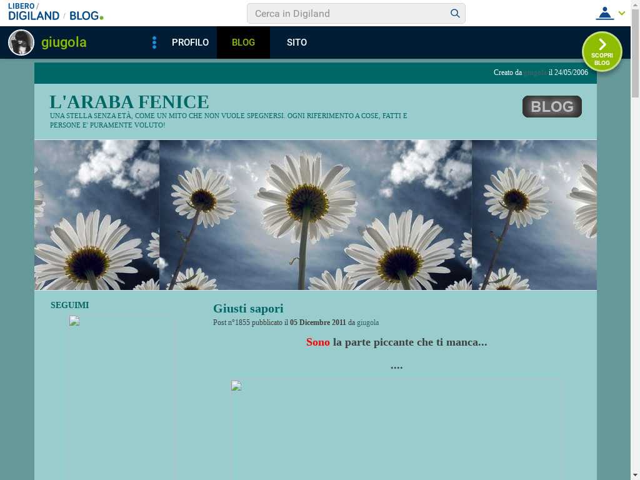Open the Digiland header link
The width and height of the screenshot is (640, 480).
coord(34,16)
